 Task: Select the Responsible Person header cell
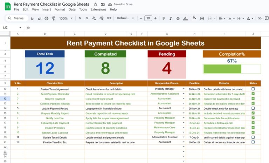(167, 83)
